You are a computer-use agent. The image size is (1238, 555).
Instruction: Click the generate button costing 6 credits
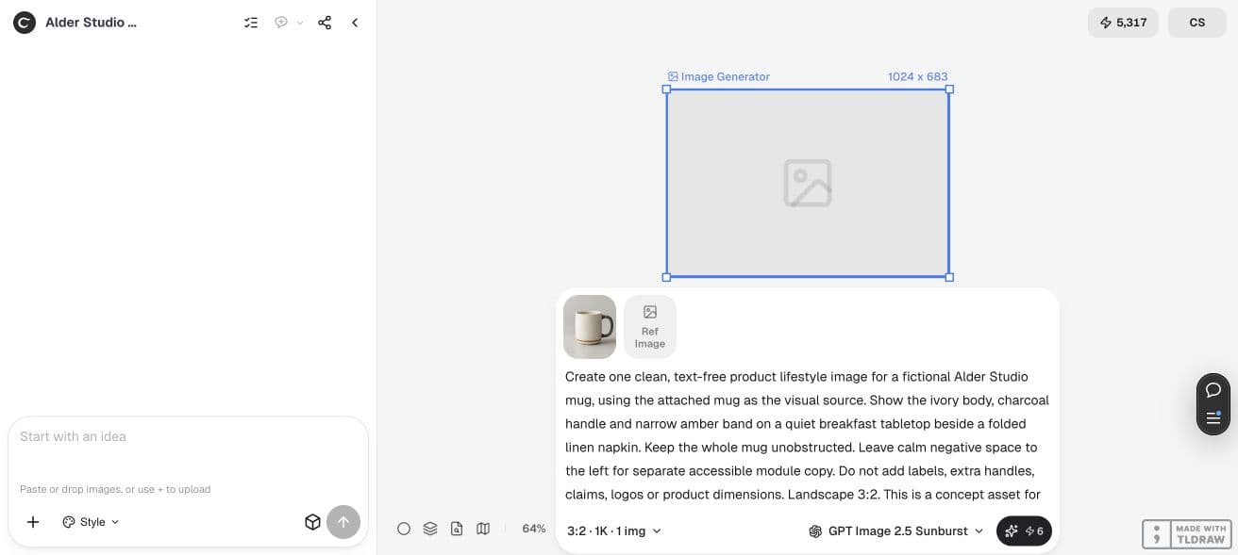click(x=1024, y=531)
